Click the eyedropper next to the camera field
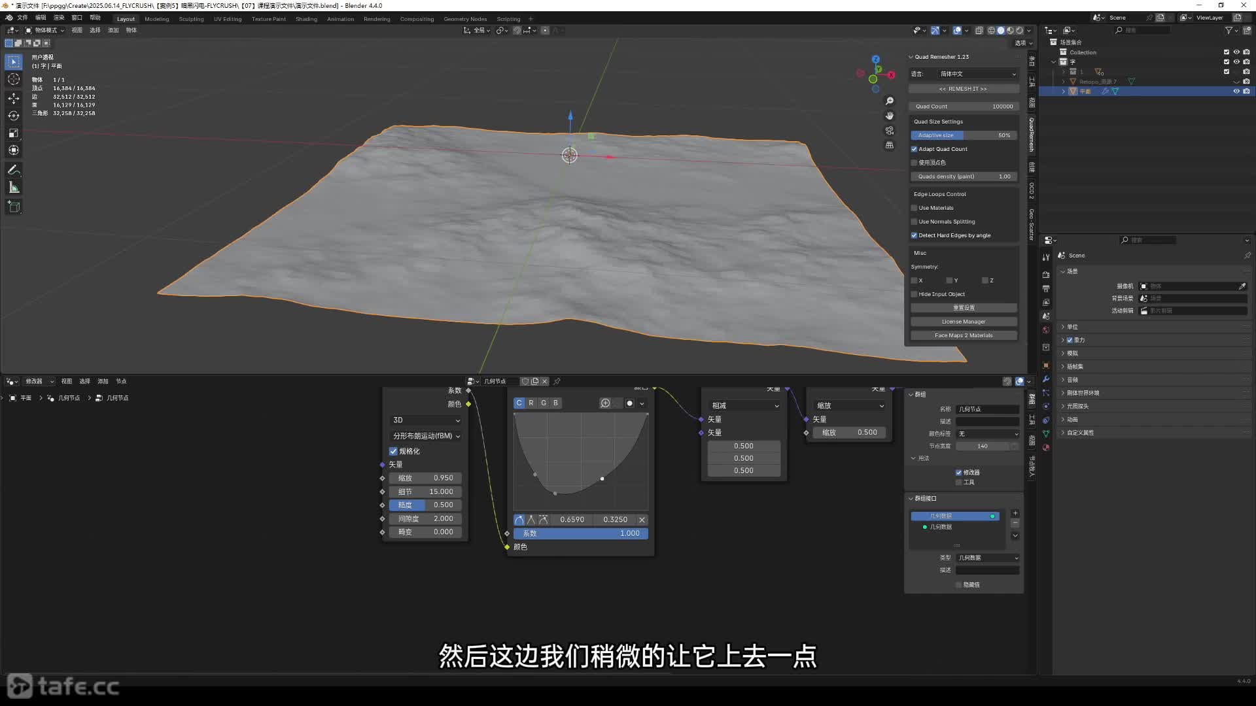 click(x=1242, y=286)
